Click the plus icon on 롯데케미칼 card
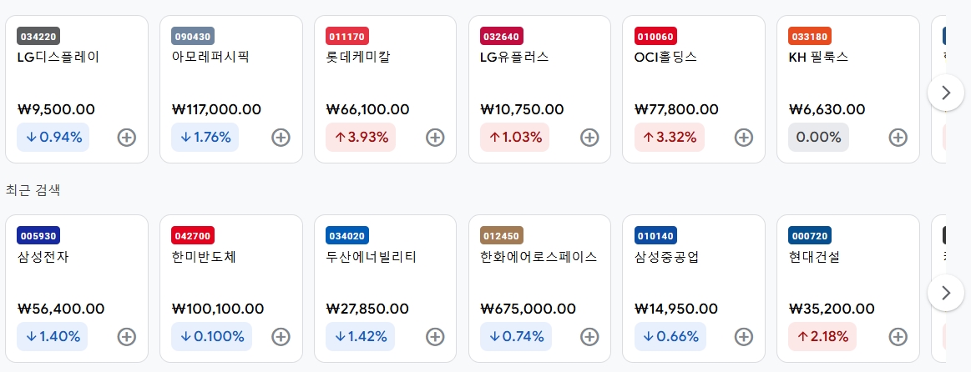 point(435,138)
